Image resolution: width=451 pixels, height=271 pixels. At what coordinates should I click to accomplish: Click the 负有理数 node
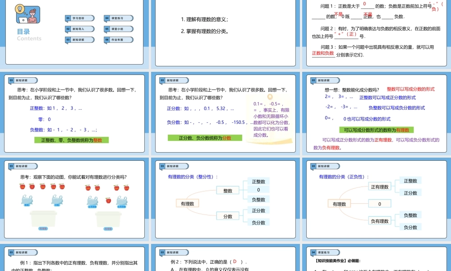coord(380,221)
